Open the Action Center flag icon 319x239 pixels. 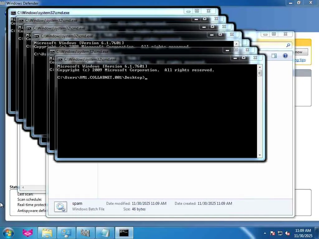coord(273,233)
